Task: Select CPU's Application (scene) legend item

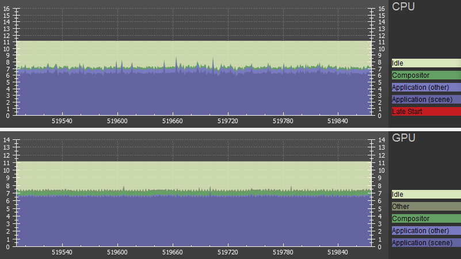Action: (425, 100)
